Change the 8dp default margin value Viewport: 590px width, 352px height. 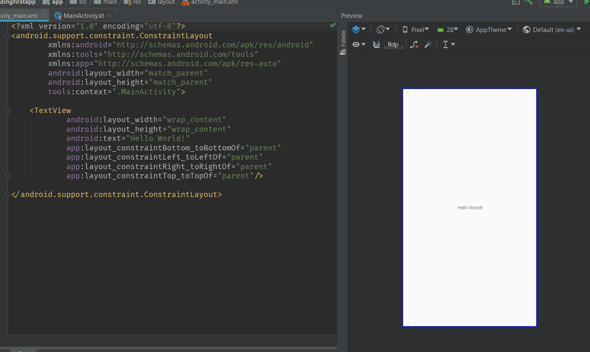click(393, 44)
